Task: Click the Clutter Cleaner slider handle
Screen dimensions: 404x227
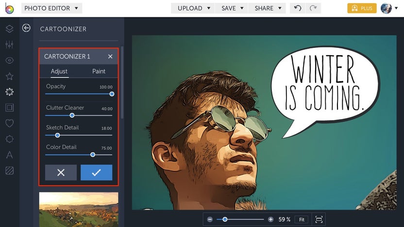Action: [x=72, y=116]
